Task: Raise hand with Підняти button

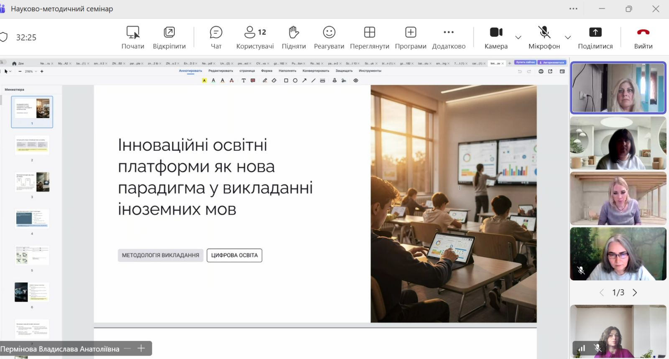Action: point(294,38)
